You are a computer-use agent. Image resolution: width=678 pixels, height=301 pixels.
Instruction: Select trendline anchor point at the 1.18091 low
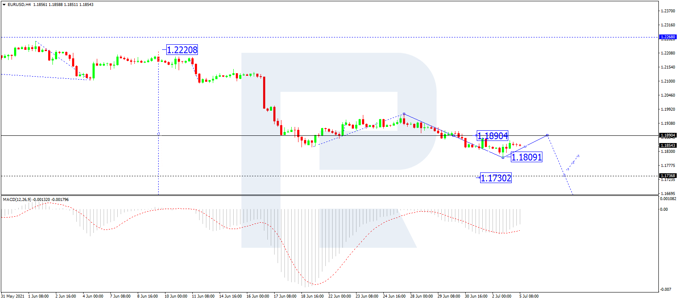503,158
